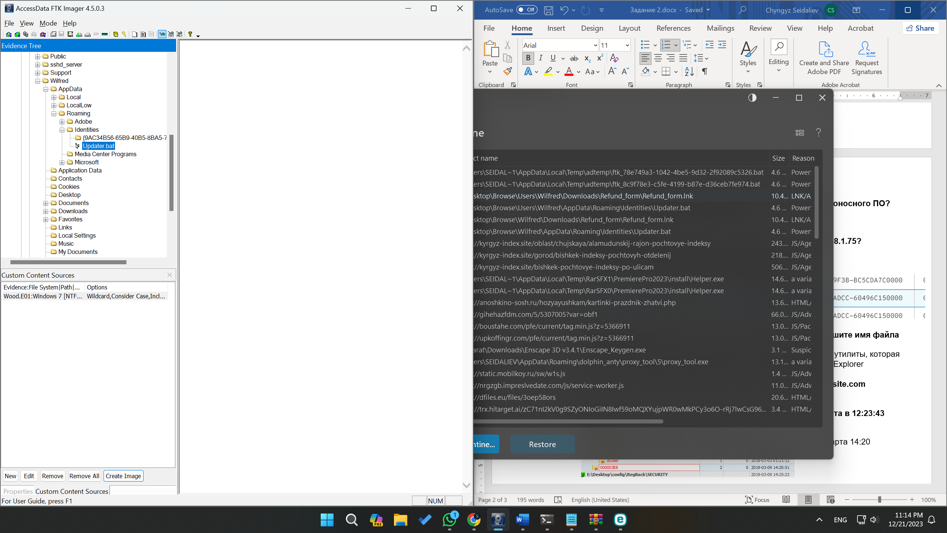Click Clear All Formatting icon in Word
947x533 pixels.
[614, 58]
